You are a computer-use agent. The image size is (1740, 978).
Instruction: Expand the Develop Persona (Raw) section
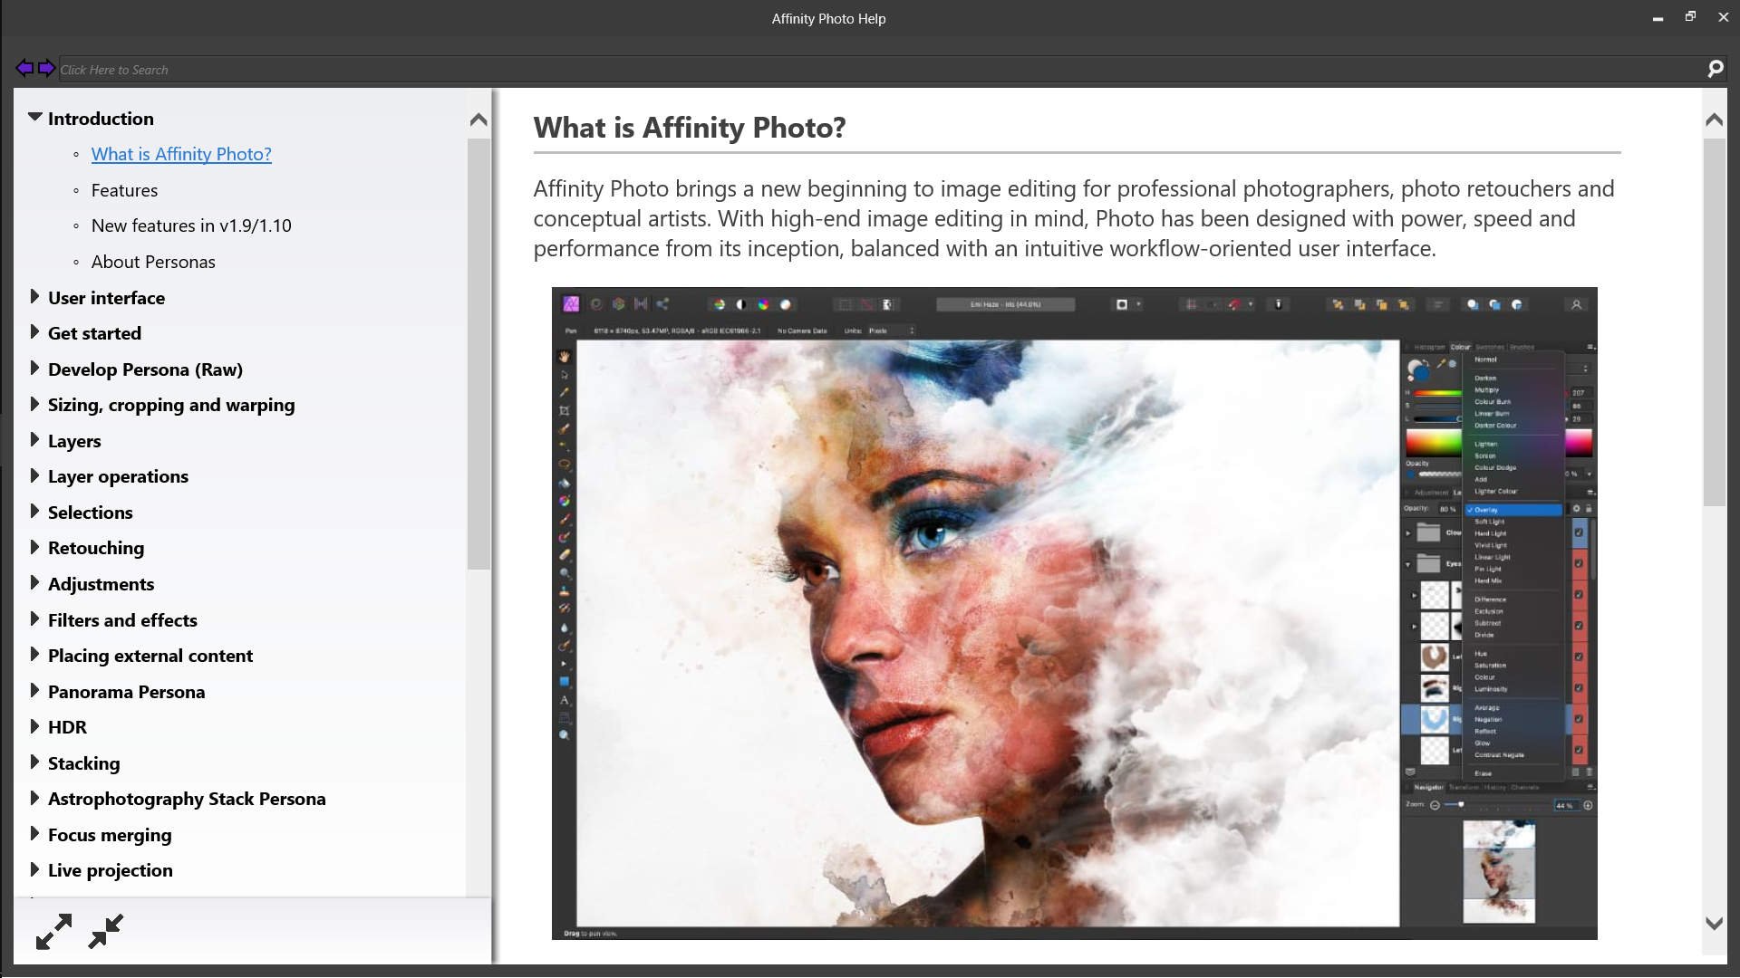34,368
